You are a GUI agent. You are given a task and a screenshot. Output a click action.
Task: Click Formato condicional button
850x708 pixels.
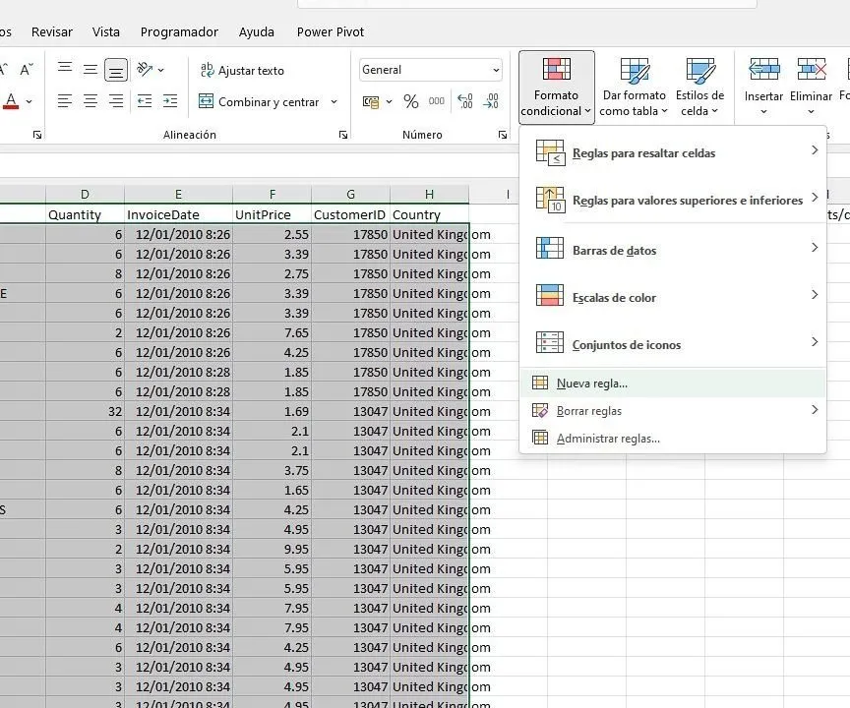[x=556, y=87]
